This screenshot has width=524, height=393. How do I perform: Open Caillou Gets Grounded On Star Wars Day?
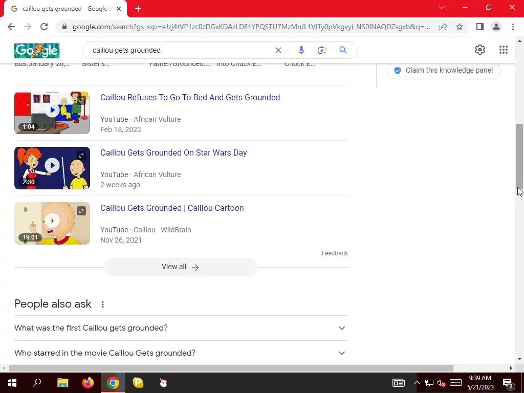[x=173, y=152]
